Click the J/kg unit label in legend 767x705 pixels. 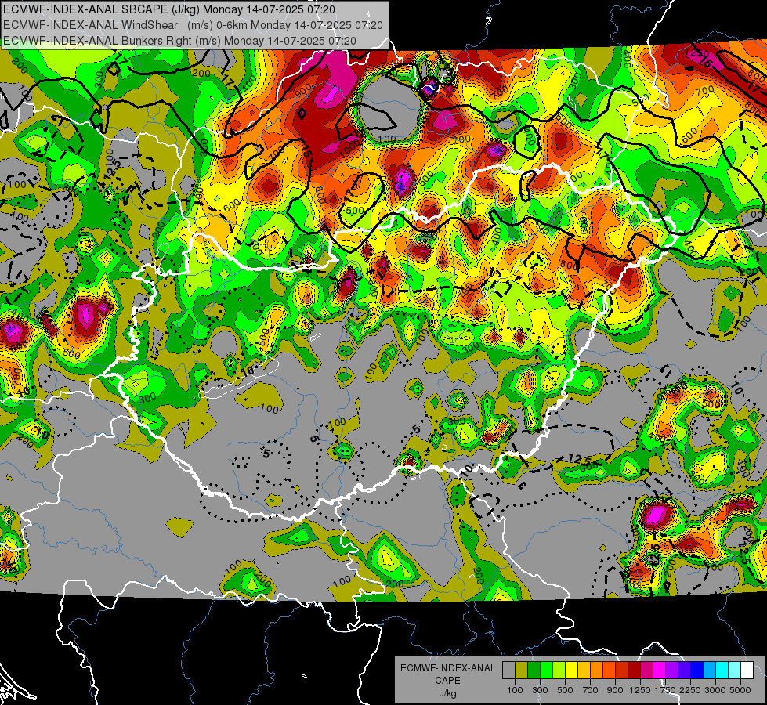tap(447, 692)
